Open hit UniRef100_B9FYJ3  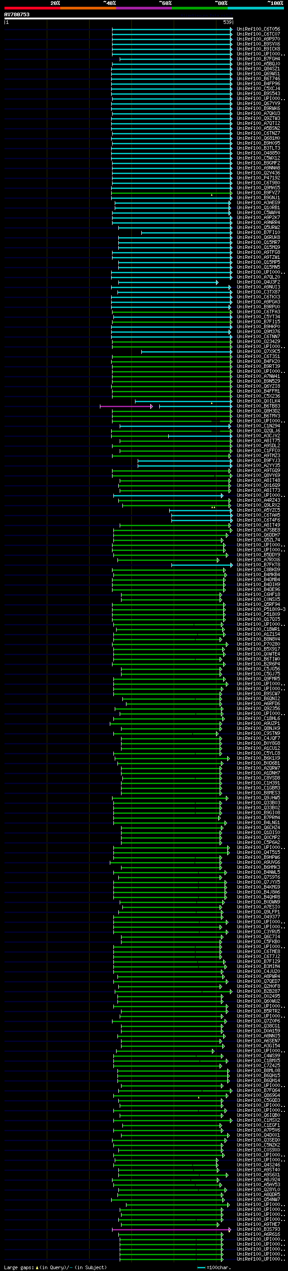coord(258,461)
